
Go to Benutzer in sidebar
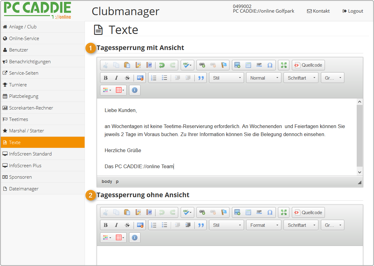[43, 50]
